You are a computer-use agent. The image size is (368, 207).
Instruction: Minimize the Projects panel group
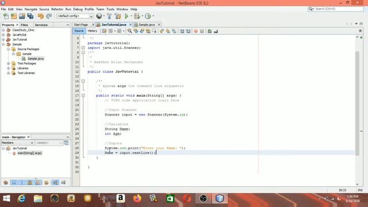coord(68,25)
